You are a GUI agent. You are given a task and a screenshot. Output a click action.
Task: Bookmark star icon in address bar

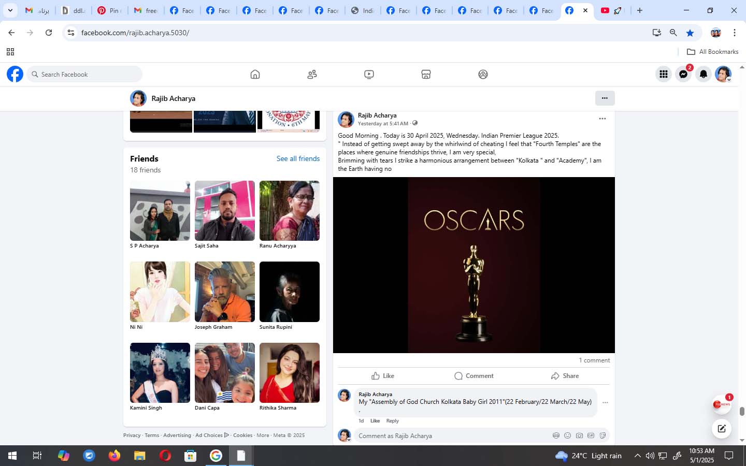pyautogui.click(x=690, y=33)
